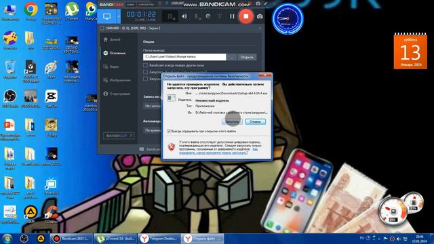This screenshot has height=244, width=434.
Task: Switch to the Image tab in Bandicam
Action: tap(117, 80)
